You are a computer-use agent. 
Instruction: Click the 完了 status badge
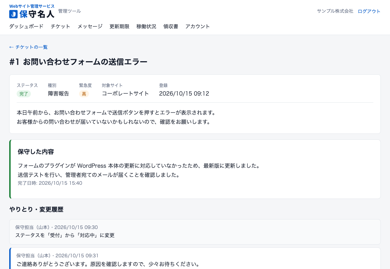coord(24,94)
